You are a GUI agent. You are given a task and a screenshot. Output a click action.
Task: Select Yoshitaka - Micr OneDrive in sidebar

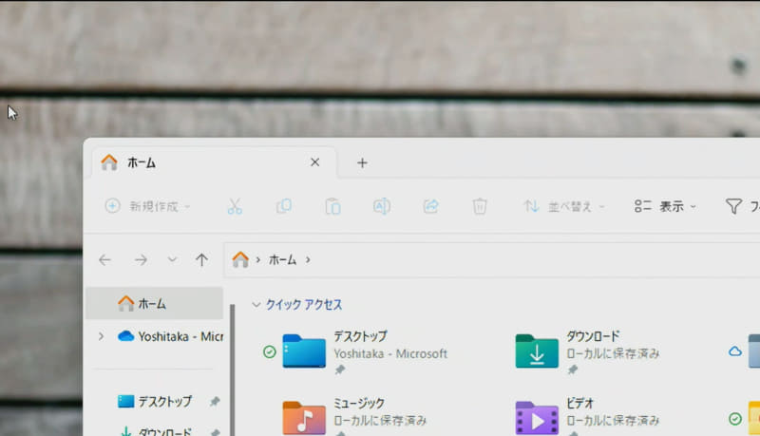click(x=171, y=336)
